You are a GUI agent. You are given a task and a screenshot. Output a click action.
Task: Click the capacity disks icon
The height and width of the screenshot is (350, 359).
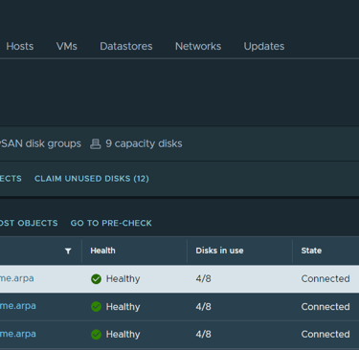click(x=95, y=144)
